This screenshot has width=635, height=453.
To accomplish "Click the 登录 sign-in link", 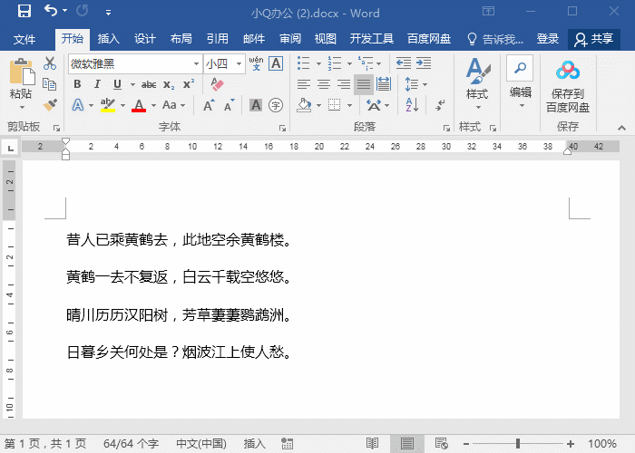I will pos(548,39).
